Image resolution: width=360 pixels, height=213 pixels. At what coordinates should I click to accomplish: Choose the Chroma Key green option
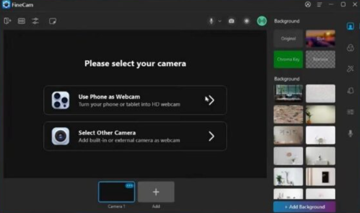(288, 59)
